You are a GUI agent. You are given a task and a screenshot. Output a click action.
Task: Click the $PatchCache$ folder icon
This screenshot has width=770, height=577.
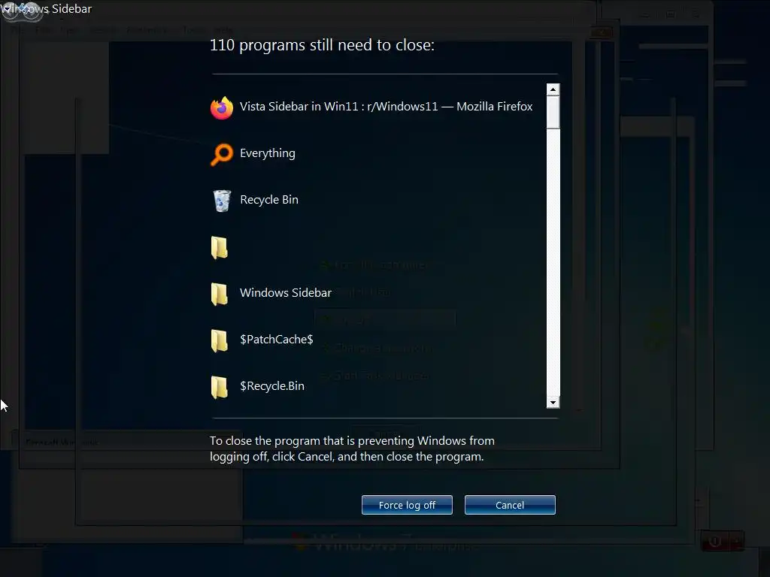pyautogui.click(x=220, y=340)
